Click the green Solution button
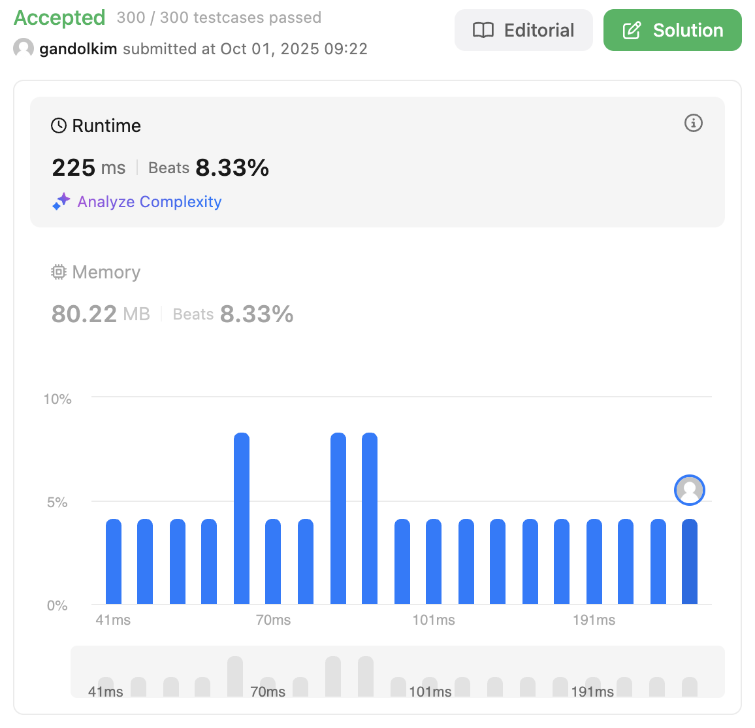The width and height of the screenshot is (755, 728). click(x=672, y=30)
